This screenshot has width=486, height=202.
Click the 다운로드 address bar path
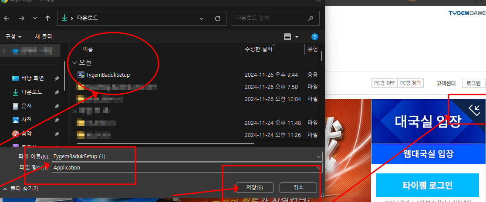(87, 18)
